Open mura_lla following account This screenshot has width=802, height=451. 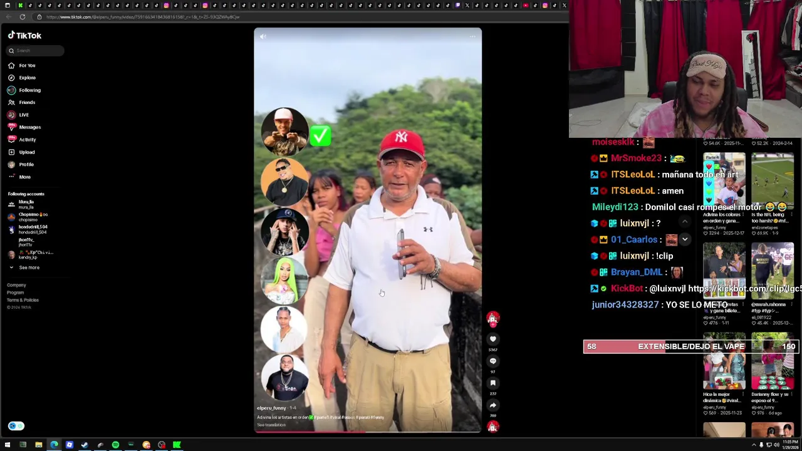tap(21, 204)
